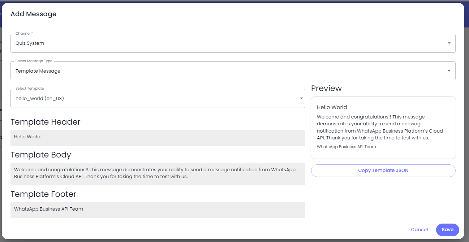Screen dimensions: 469x242
Task: Click the Template Message dropdown arrow
Action: click(x=449, y=71)
